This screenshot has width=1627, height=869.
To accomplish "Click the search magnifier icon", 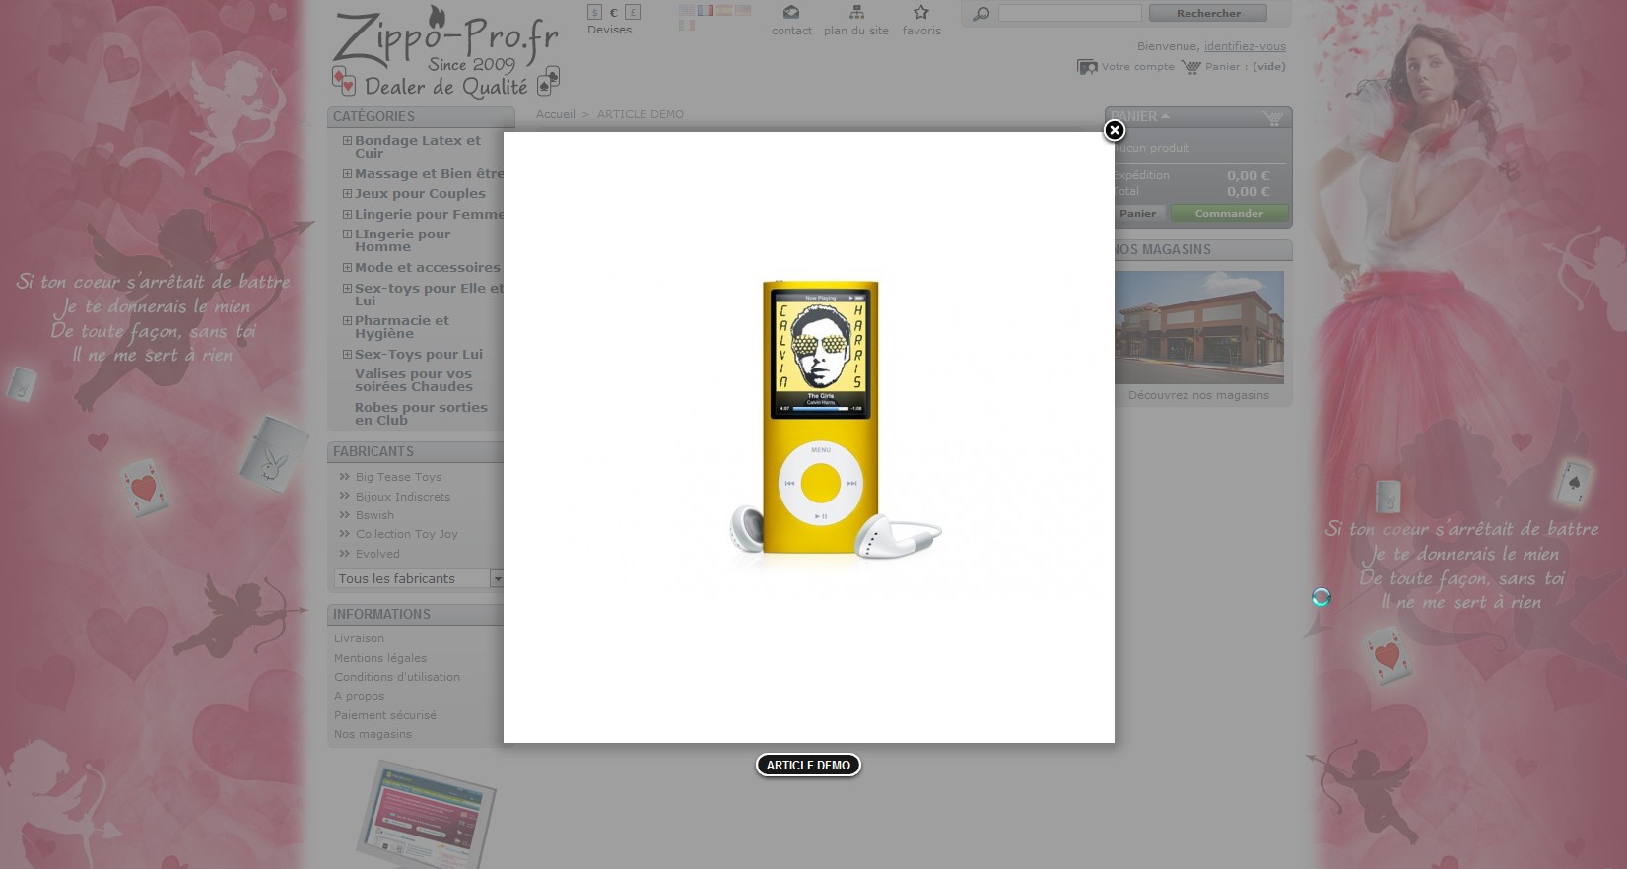I will point(981,13).
